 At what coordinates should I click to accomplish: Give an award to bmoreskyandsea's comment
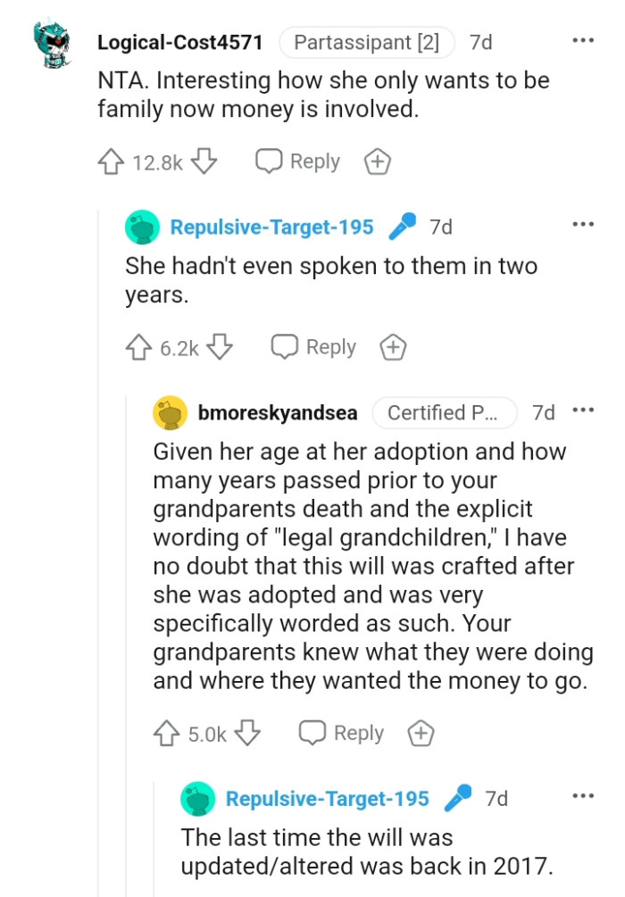click(x=421, y=733)
